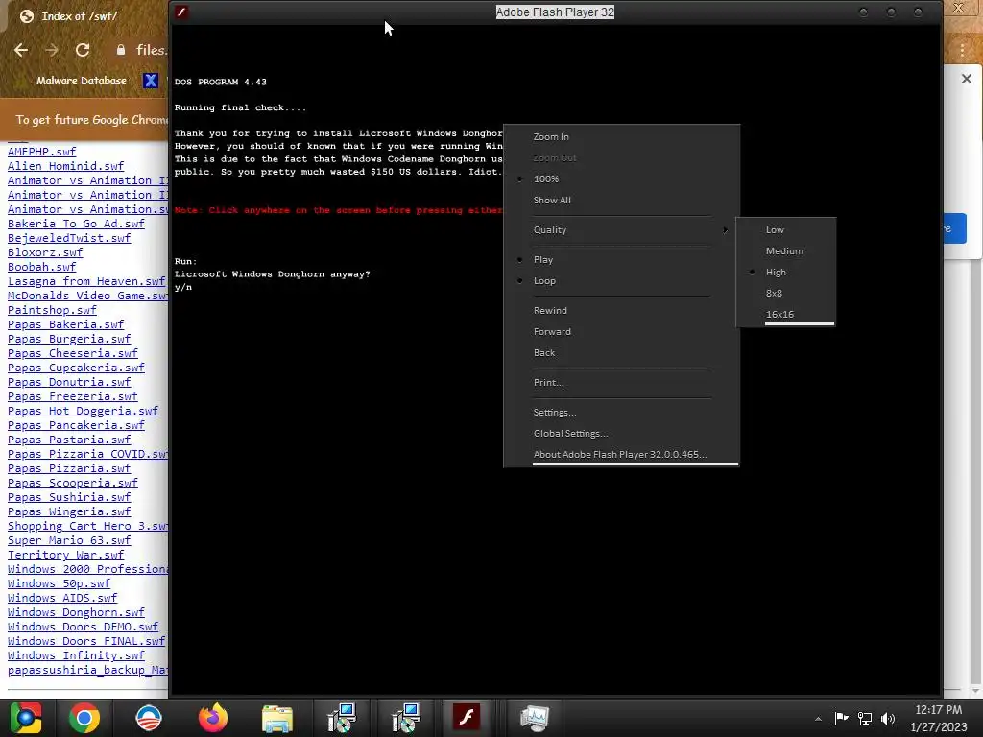Click Rewind in the context menu

pyautogui.click(x=550, y=310)
